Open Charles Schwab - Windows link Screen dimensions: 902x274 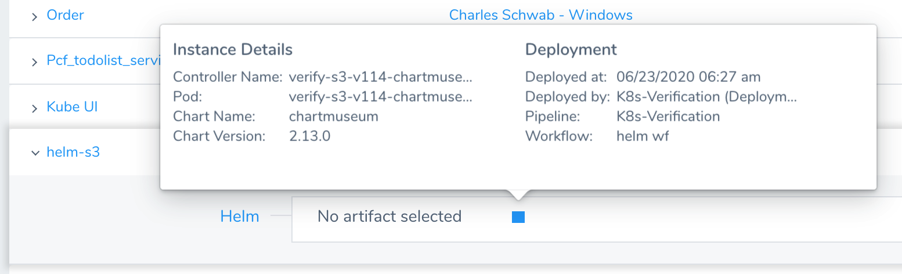[x=541, y=15]
